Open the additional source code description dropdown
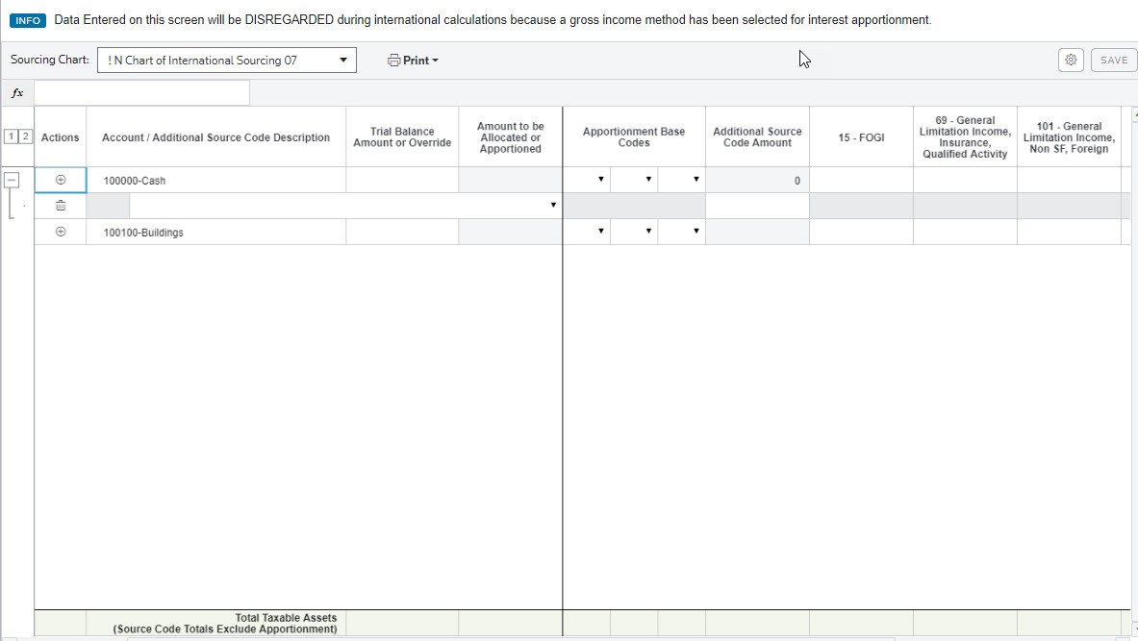 552,206
